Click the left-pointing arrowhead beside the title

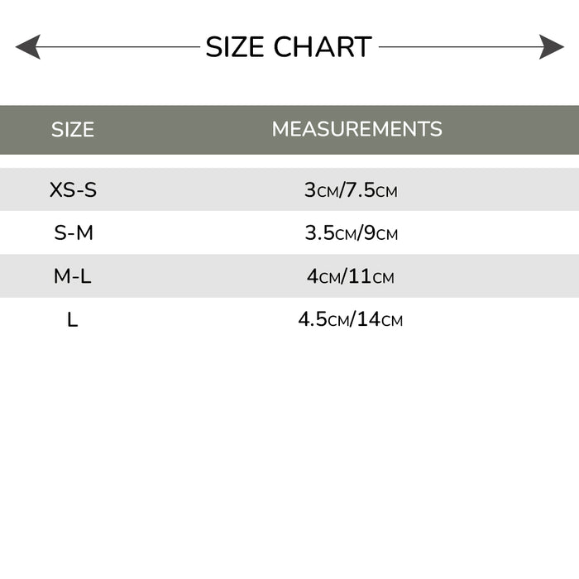tap(27, 47)
